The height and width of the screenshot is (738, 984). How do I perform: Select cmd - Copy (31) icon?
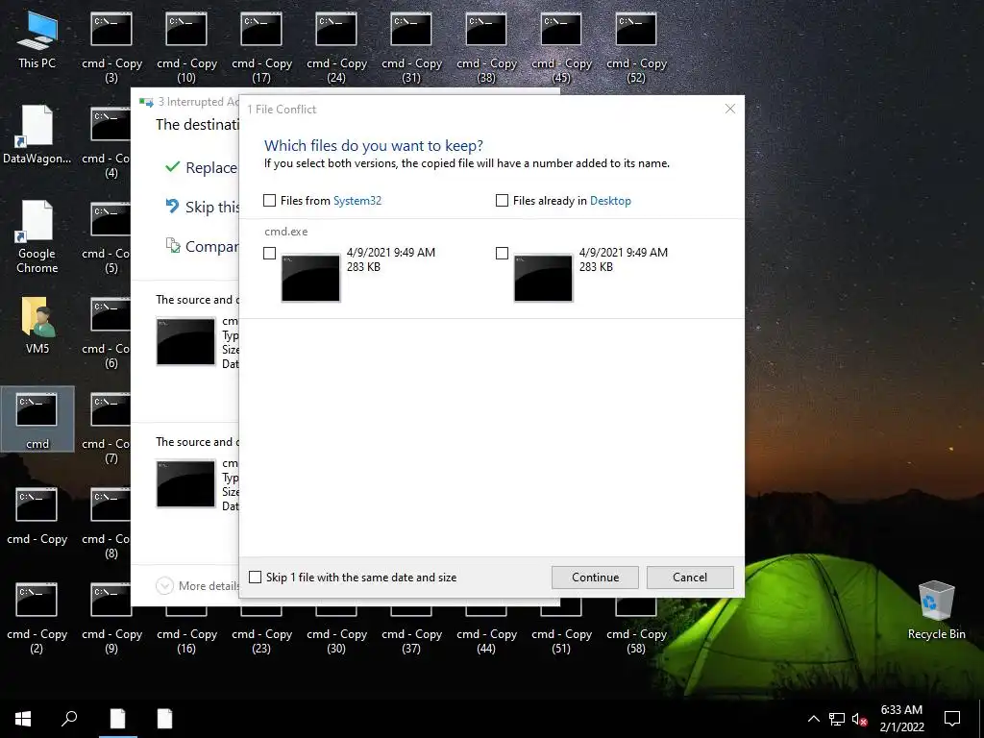[x=411, y=48]
